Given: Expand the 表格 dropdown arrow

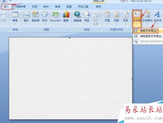Looking at the screenshot, I should click(x=15, y=24).
